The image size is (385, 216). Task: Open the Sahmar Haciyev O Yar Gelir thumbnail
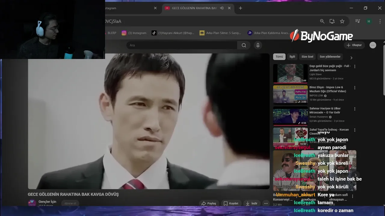point(290,116)
